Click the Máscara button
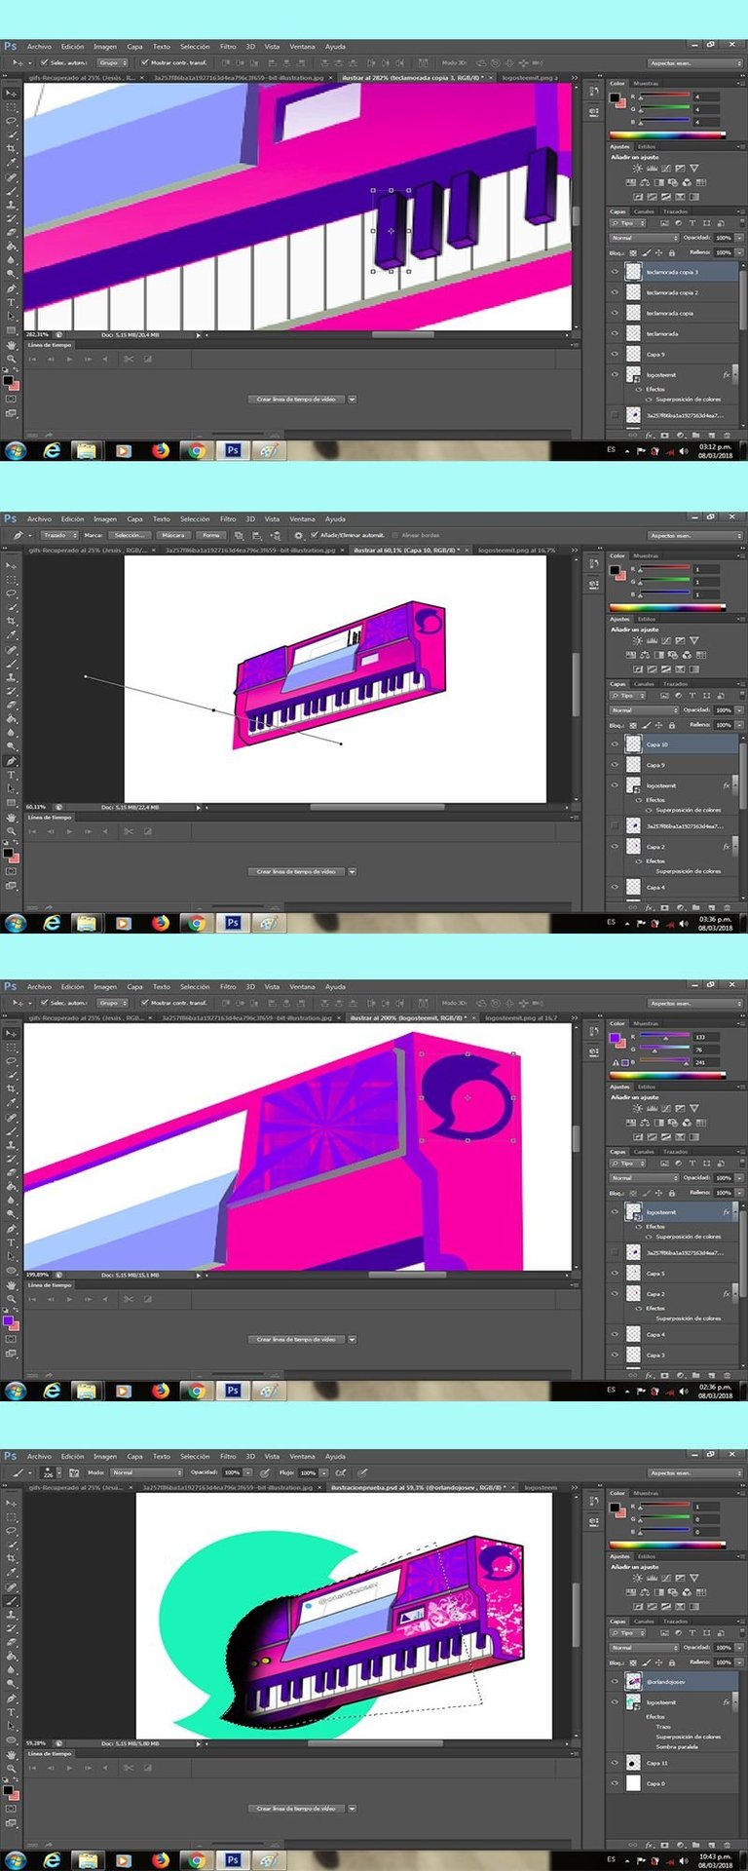This screenshot has height=1871, width=748. [173, 535]
